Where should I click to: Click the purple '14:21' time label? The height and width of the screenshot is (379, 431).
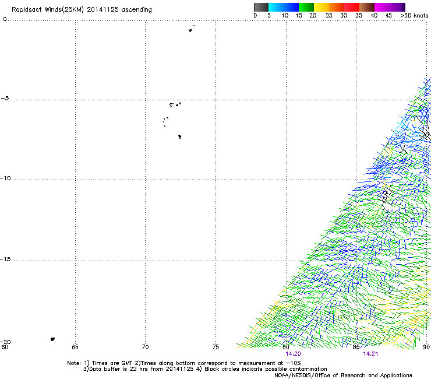click(370, 354)
